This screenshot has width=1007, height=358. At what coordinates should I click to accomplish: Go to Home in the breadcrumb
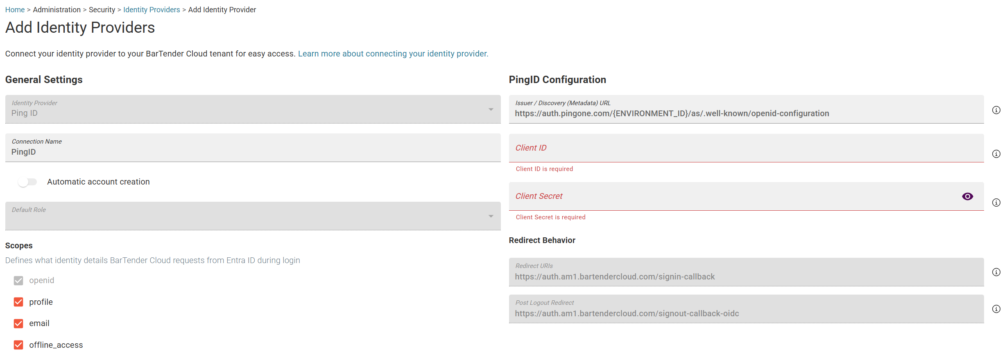coord(15,9)
